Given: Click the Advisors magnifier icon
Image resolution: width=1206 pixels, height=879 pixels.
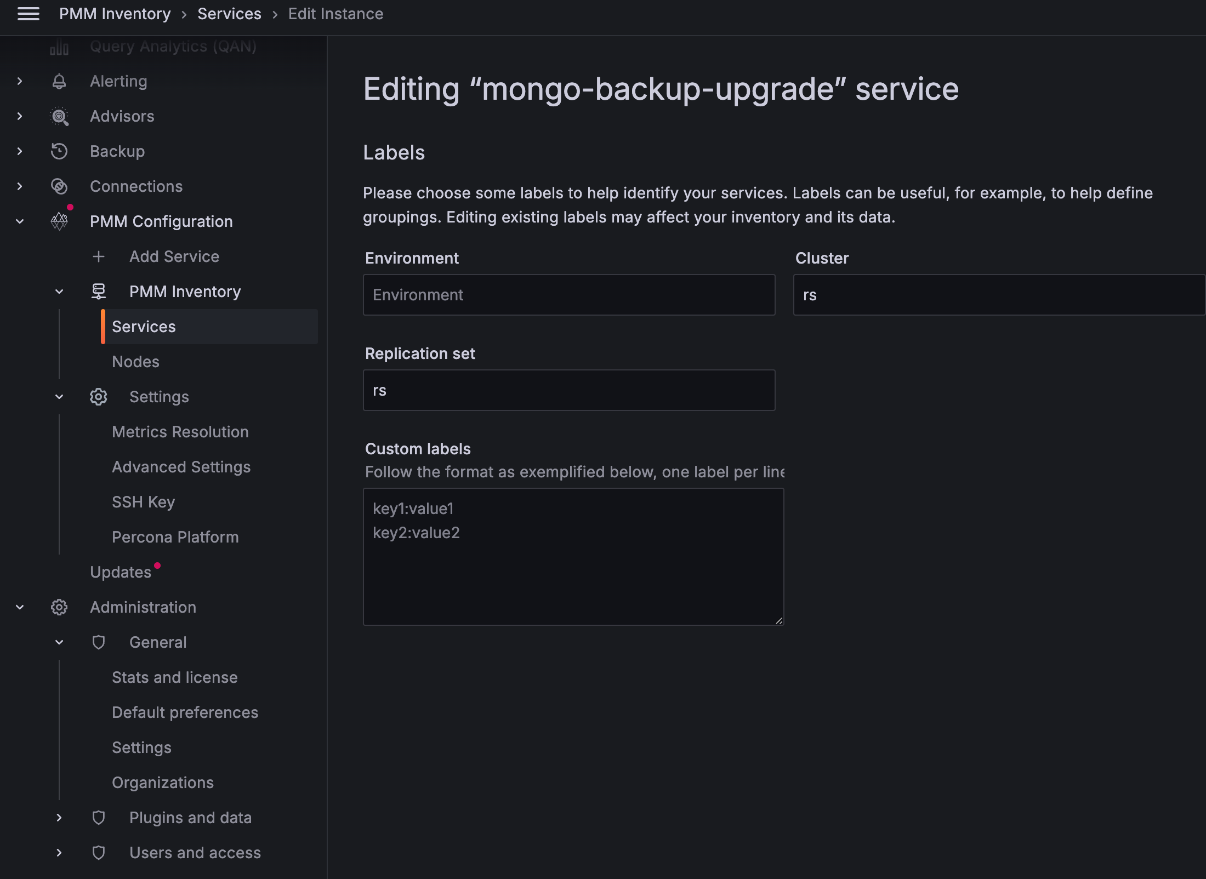Looking at the screenshot, I should tap(59, 116).
